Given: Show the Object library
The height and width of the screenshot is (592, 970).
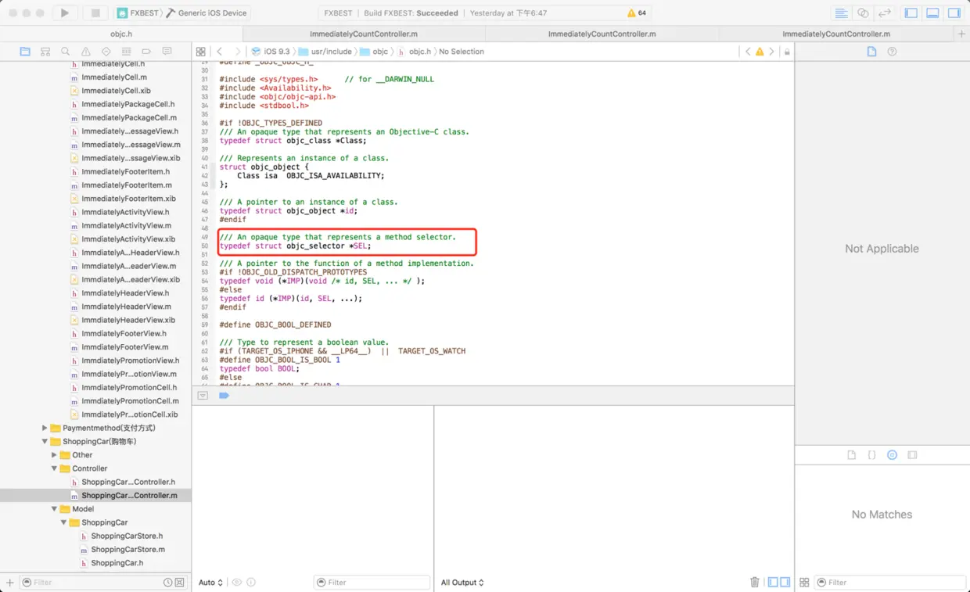Looking at the screenshot, I should click(x=892, y=455).
